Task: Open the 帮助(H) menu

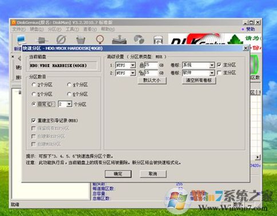Action: coord(108,29)
